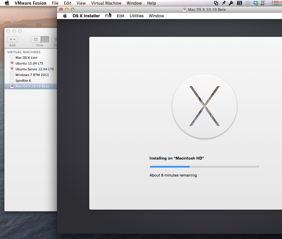Open the host Edit menu
Viewport: 282px width, 239px height.
pyautogui.click(x=68, y=3)
